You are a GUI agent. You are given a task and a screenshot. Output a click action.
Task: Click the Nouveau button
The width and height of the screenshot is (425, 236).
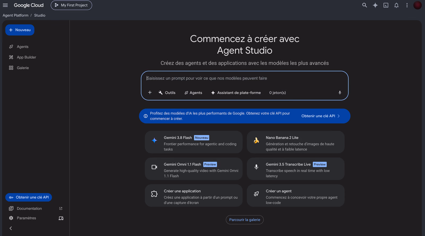[20, 30]
